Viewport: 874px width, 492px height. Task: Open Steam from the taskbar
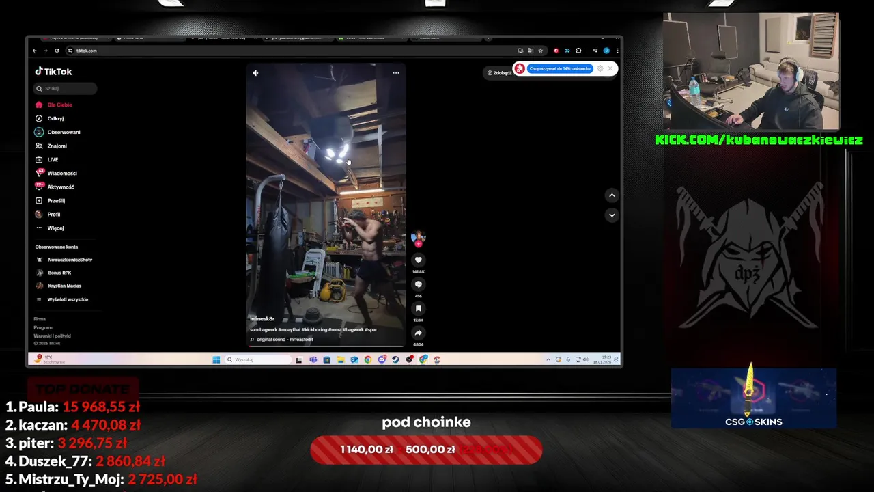pos(395,359)
